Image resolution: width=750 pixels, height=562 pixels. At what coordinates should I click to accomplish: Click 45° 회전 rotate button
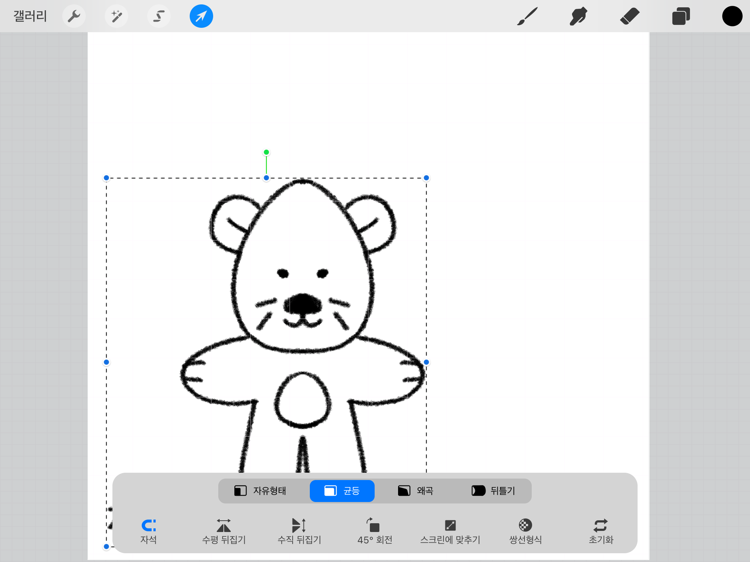pos(375,531)
